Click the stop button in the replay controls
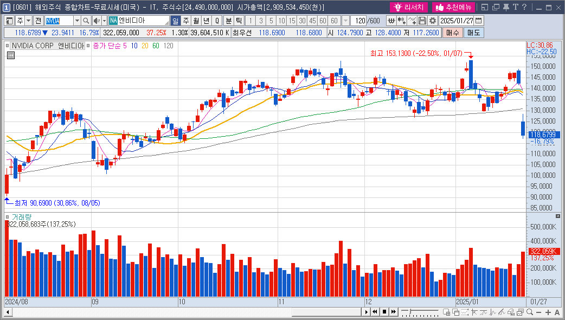 pos(384,312)
